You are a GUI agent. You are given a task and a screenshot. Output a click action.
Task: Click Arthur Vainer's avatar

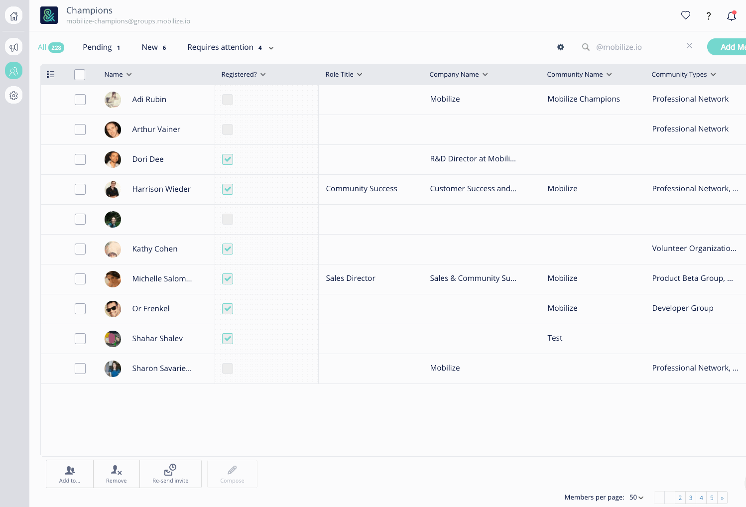tap(113, 129)
